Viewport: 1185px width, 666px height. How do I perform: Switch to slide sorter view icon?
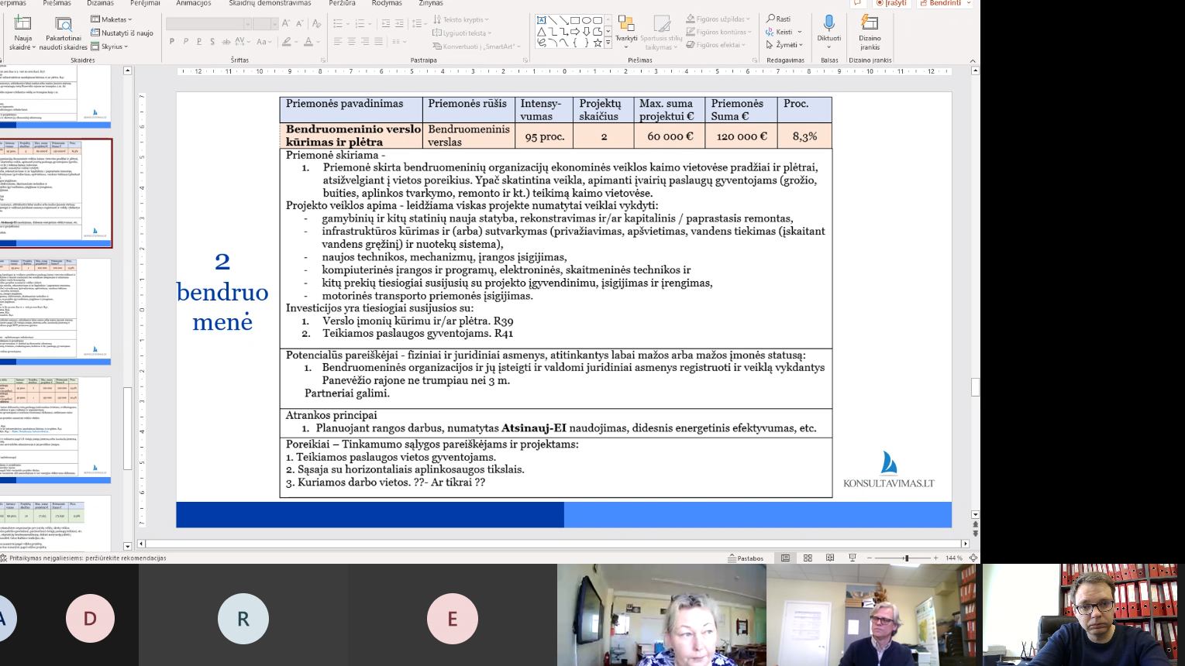(808, 558)
